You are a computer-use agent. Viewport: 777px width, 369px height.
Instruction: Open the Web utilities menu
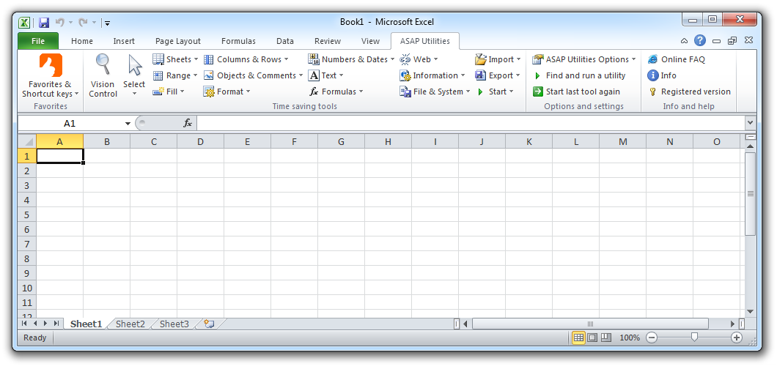pos(419,59)
